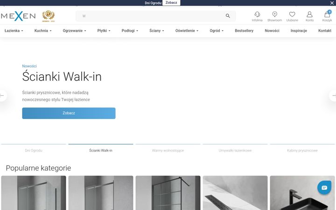Viewport: 336px width, 210px height.
Task: Click the Popularne kategorie heading
Action: (x=38, y=168)
